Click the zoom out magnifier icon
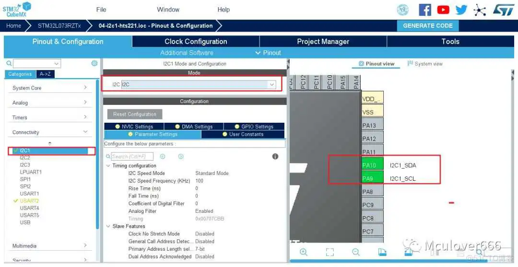Screen dimensions: 518x267 pyautogui.click(x=355, y=252)
